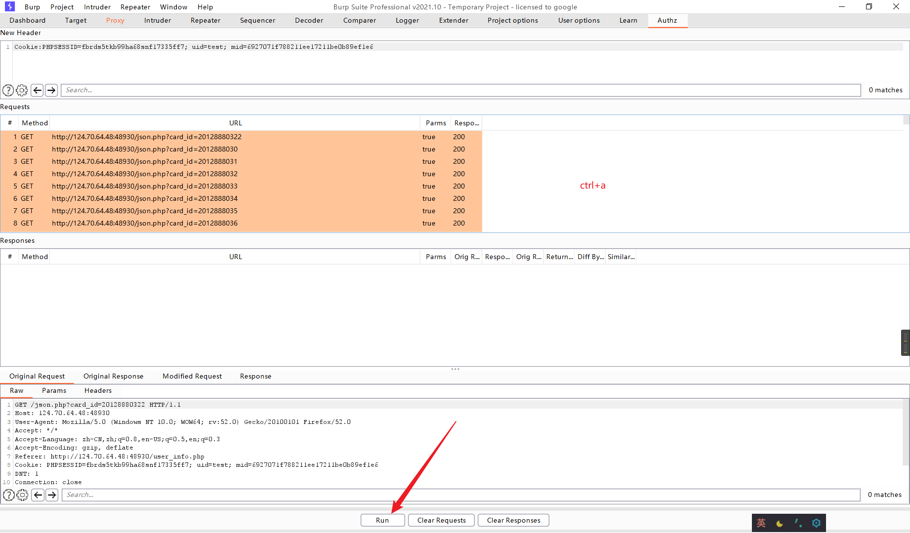Switch to the Extender tab
910x533 pixels.
454,20
